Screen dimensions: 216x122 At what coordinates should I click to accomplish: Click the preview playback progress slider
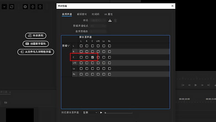(x=119, y=113)
